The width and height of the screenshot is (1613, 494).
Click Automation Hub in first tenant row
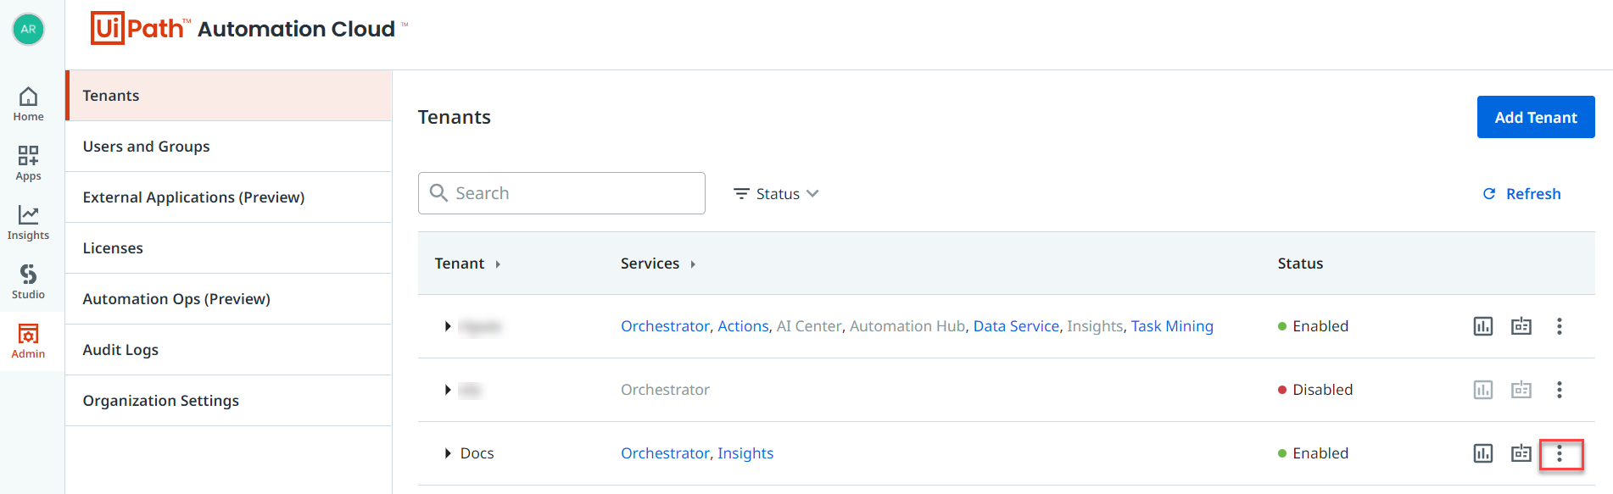pyautogui.click(x=907, y=326)
